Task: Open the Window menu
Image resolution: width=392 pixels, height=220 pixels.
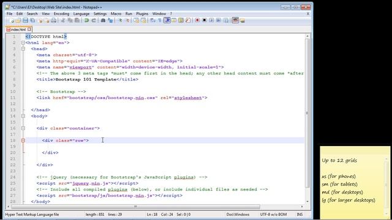Action: (159, 13)
